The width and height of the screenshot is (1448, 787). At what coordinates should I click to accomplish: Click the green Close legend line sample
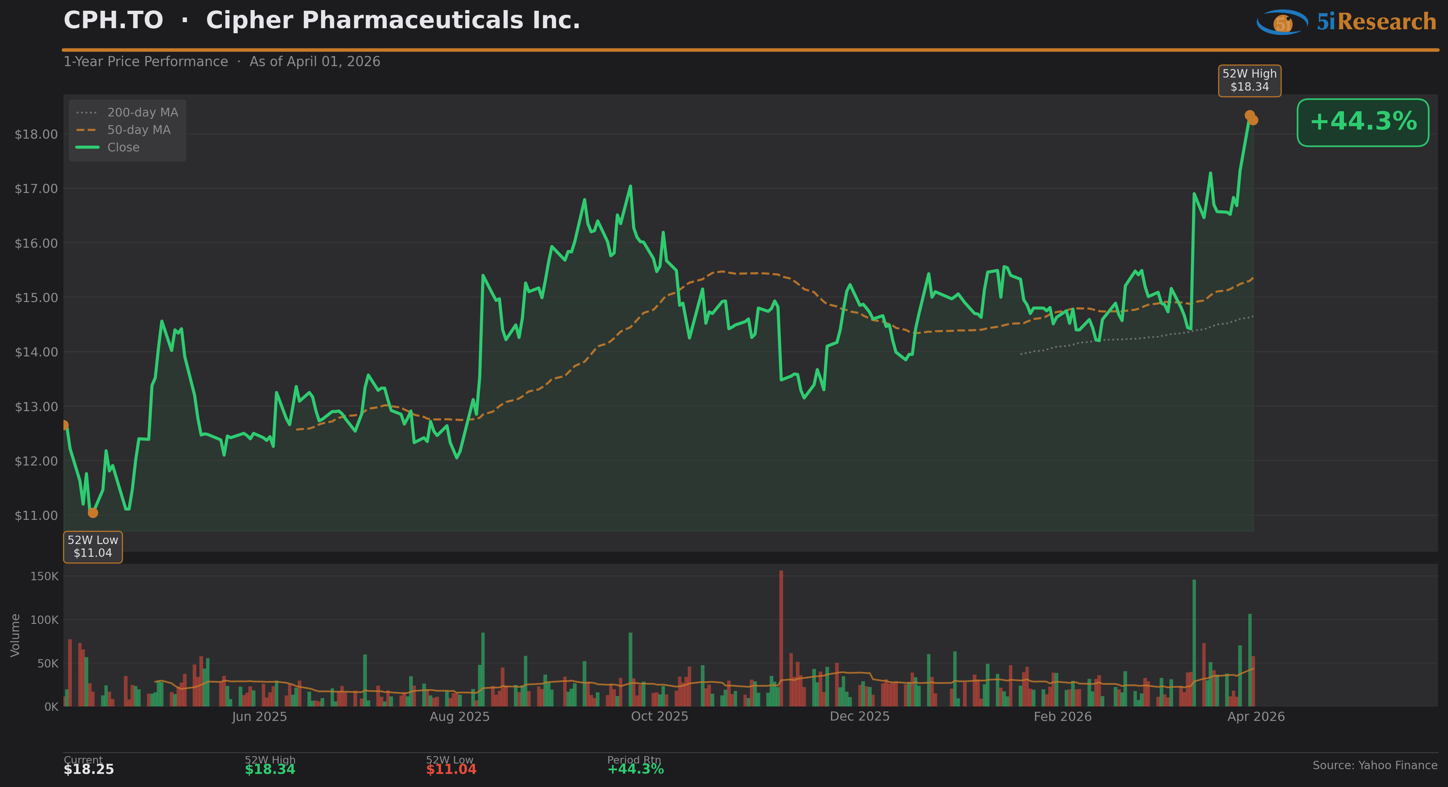point(87,147)
